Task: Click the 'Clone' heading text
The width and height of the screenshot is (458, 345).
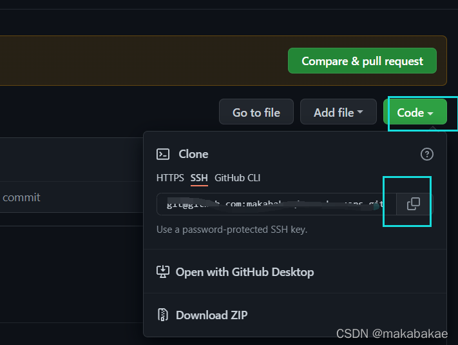Action: [193, 154]
